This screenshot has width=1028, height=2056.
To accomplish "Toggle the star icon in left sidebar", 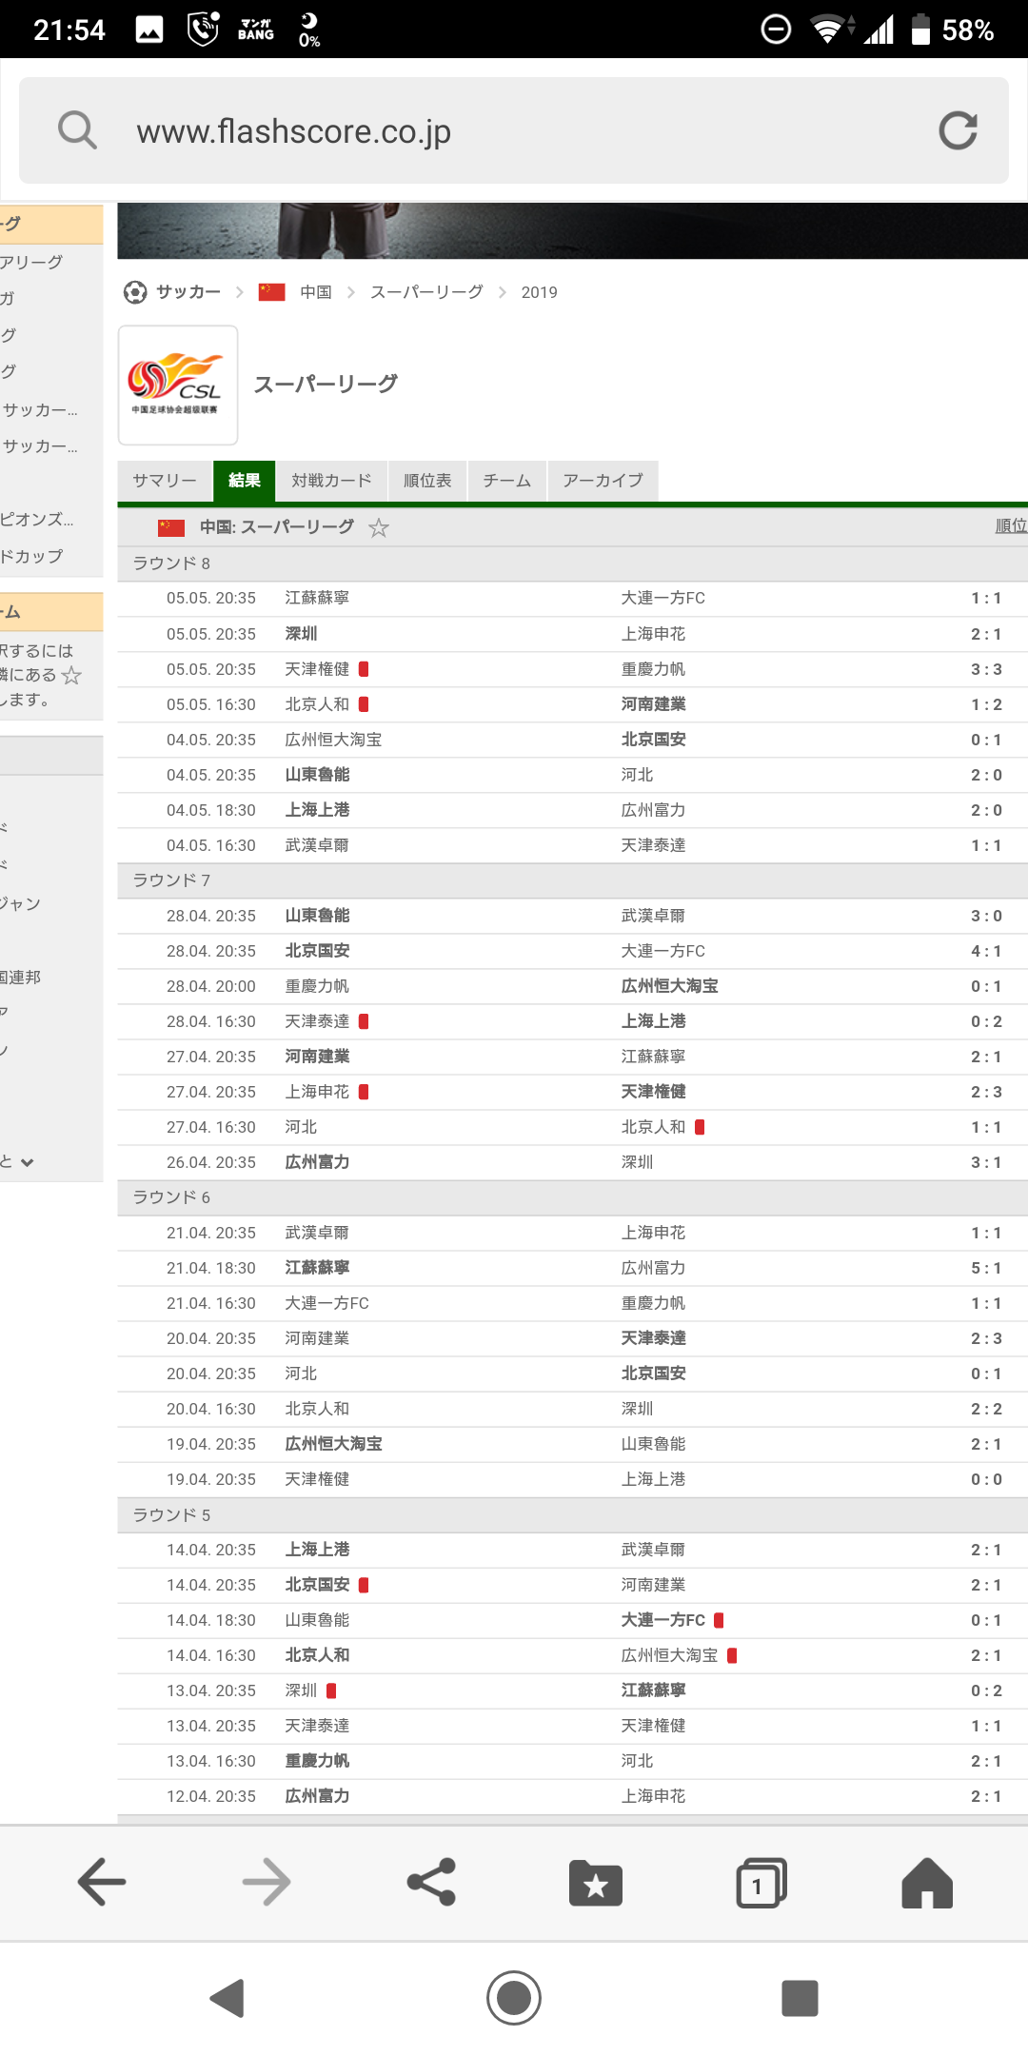I will 71,676.
